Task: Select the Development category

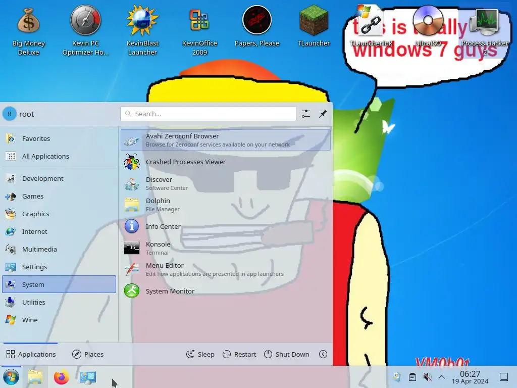Action: click(x=60, y=178)
